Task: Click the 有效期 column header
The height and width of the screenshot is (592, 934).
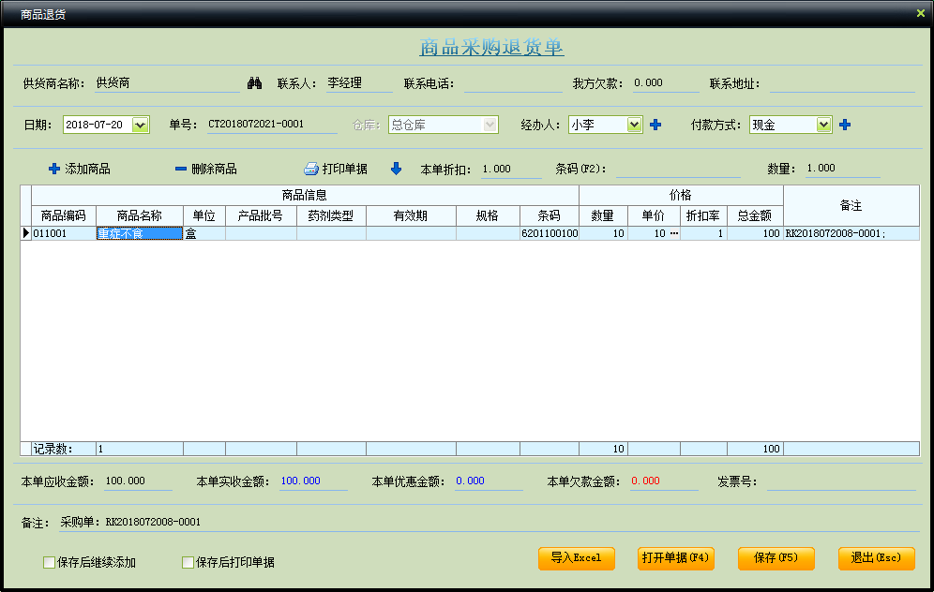Action: (411, 215)
